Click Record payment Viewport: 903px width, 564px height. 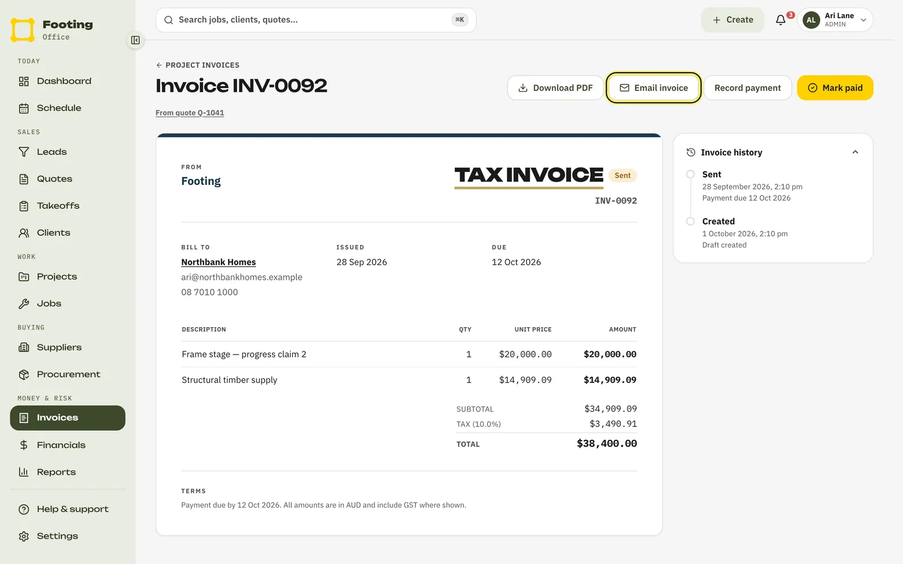click(x=747, y=88)
